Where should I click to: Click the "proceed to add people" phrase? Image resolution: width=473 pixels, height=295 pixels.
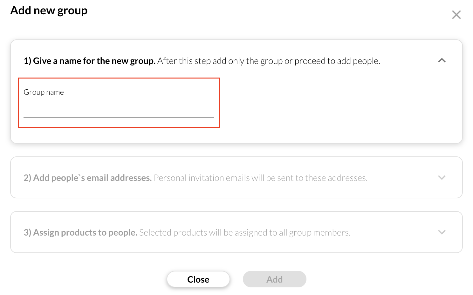click(x=337, y=61)
